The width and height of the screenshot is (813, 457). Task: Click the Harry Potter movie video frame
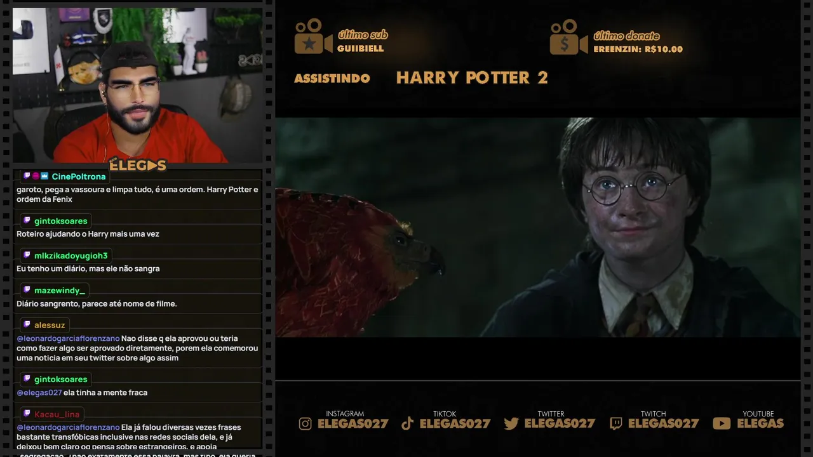point(538,227)
